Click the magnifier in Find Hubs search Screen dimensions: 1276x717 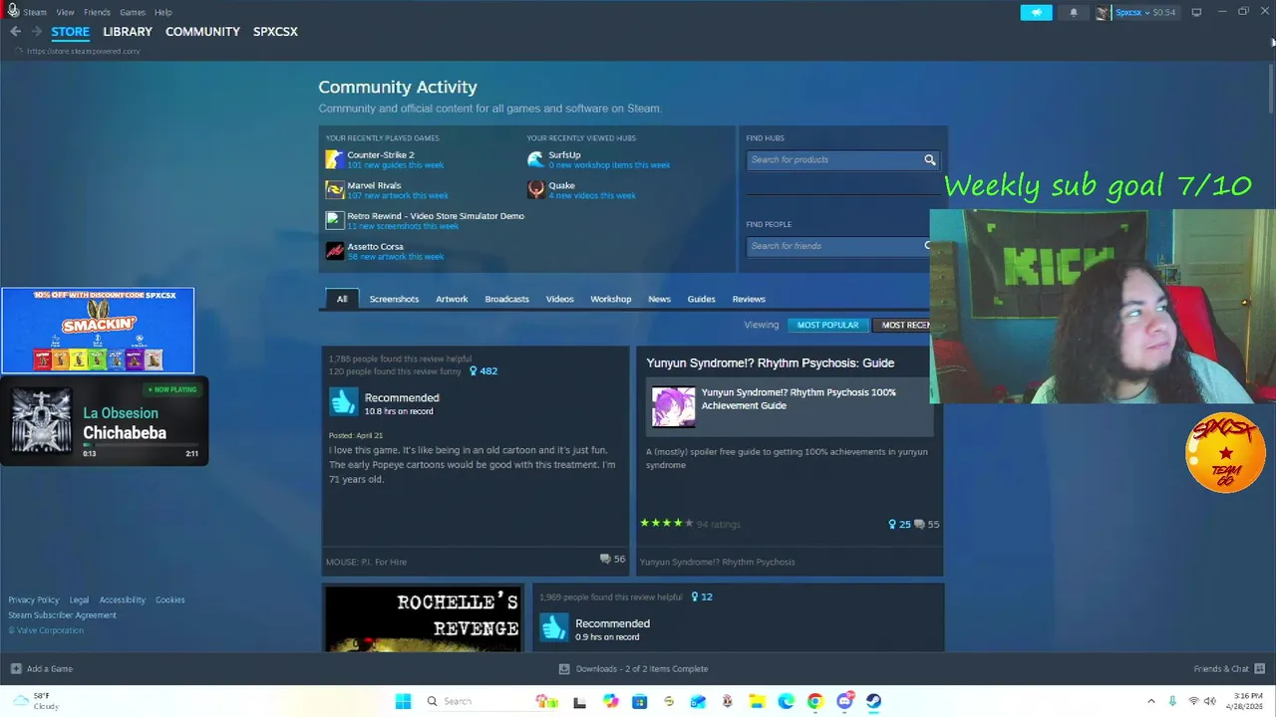(x=929, y=159)
